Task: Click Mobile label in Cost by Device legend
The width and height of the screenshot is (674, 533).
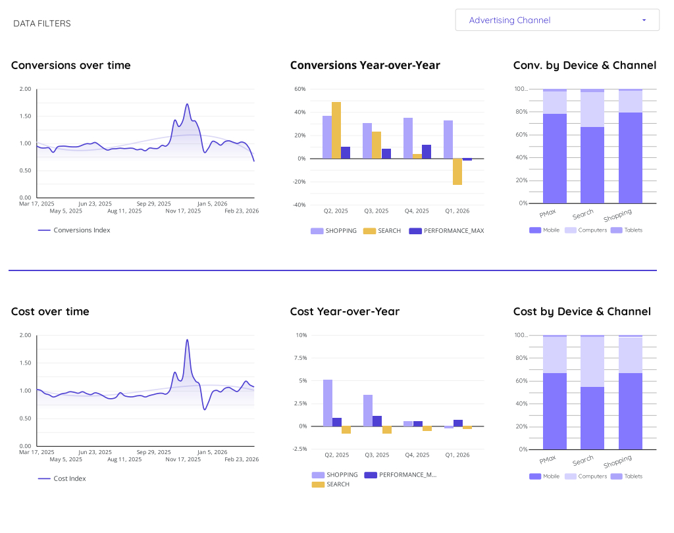Action: [x=551, y=476]
